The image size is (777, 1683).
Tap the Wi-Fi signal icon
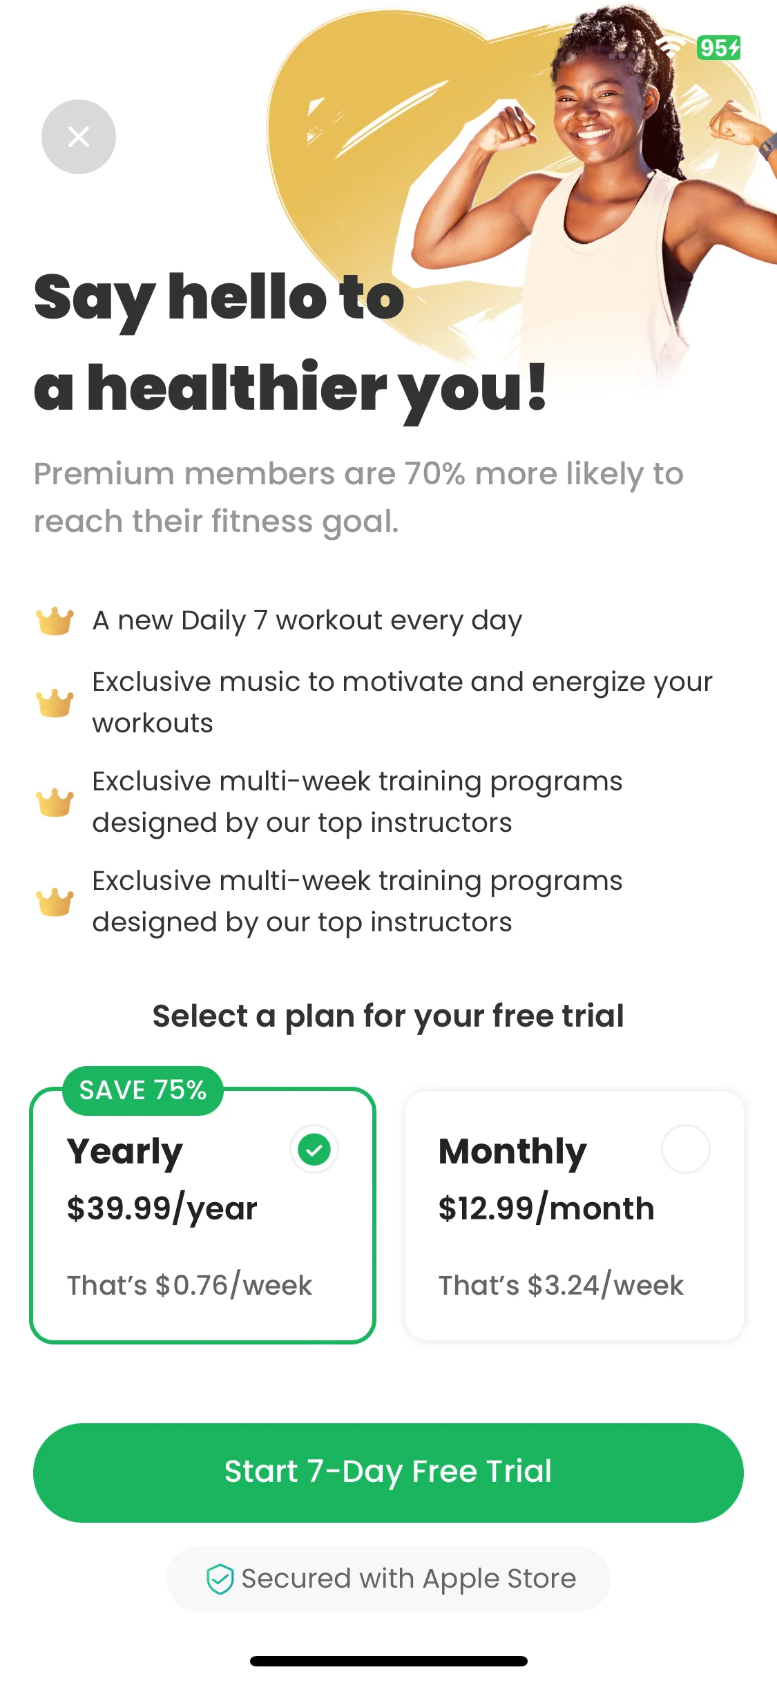point(669,48)
